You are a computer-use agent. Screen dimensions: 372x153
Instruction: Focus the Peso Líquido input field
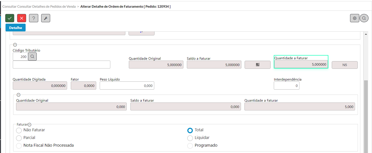127,85
